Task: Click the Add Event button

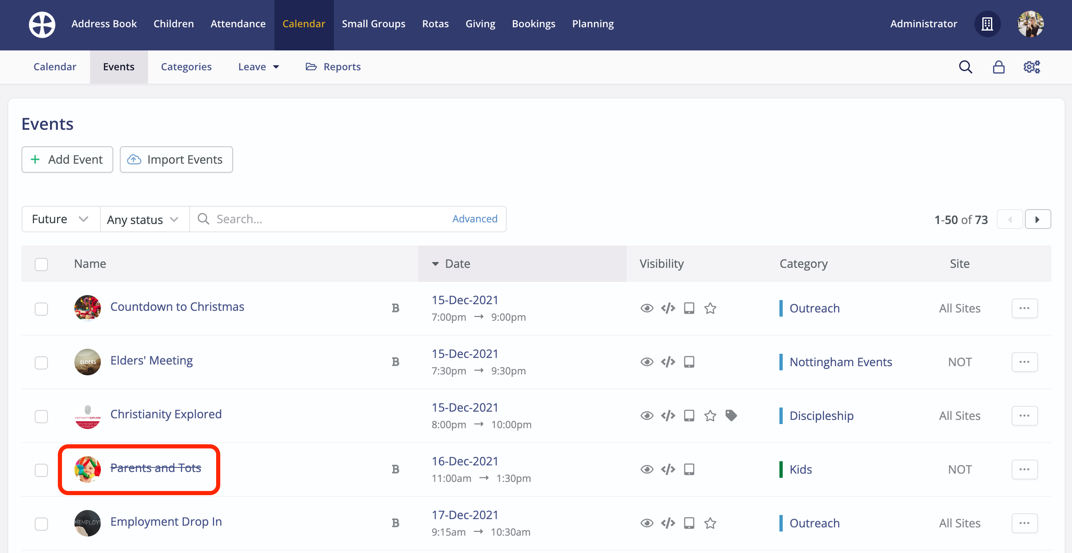Action: (x=67, y=160)
